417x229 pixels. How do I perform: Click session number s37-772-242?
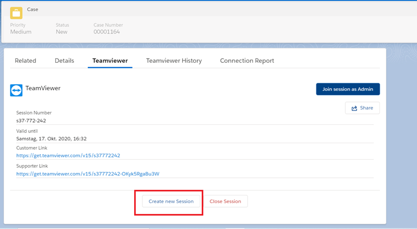pos(31,121)
